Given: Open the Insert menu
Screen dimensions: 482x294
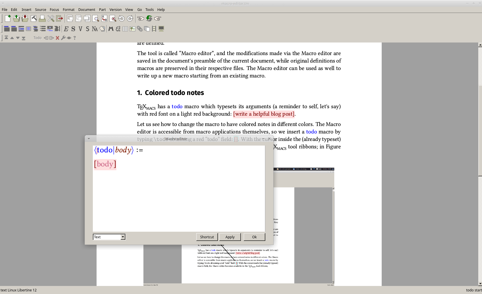Looking at the screenshot, I should click(x=26, y=9).
